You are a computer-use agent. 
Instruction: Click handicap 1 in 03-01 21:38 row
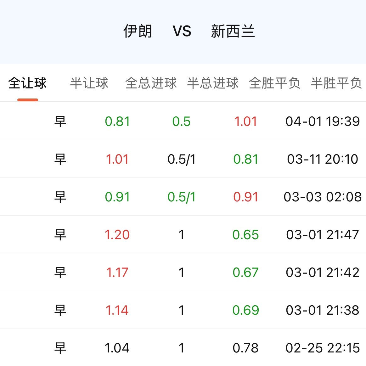[x=181, y=310]
